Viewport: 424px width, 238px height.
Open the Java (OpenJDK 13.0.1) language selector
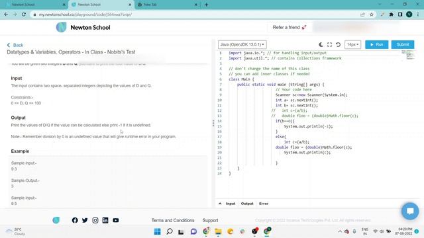(242, 44)
